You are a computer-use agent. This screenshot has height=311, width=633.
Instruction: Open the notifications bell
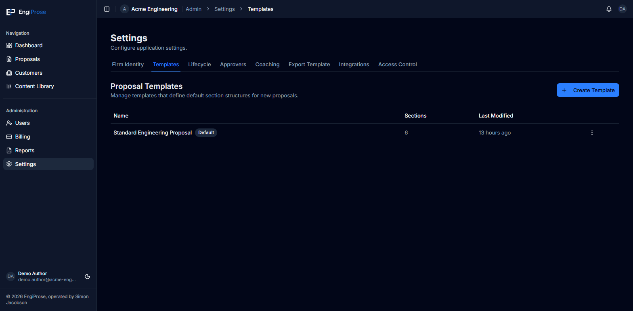coord(609,9)
